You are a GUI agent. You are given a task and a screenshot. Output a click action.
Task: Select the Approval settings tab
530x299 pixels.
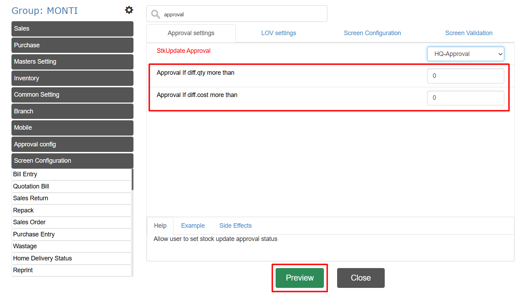pyautogui.click(x=191, y=33)
